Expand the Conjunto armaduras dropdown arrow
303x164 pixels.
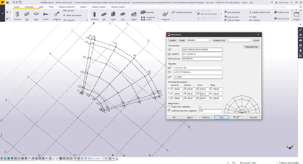[x=196, y=12]
